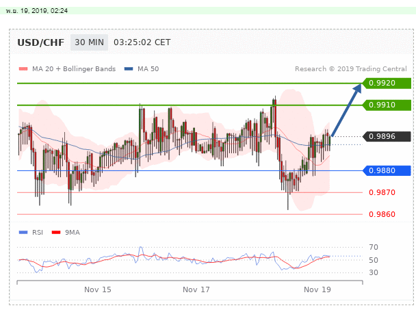Click the RSI 30 level label

point(374,272)
